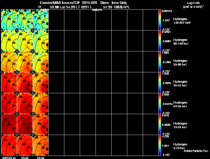This screenshot has width=210, height=159.
Task: Choose the 23:44 image in Hydrogen 24-35 keV row
Action: tap(9, 103)
